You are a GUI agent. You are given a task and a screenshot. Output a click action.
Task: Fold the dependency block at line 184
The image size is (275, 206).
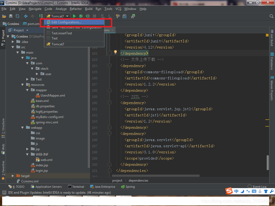tap(110, 66)
